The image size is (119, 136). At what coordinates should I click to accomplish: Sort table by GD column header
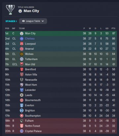[x=107, y=29]
